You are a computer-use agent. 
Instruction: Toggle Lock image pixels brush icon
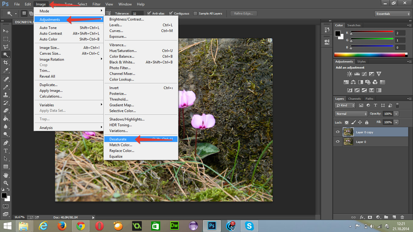(353, 122)
